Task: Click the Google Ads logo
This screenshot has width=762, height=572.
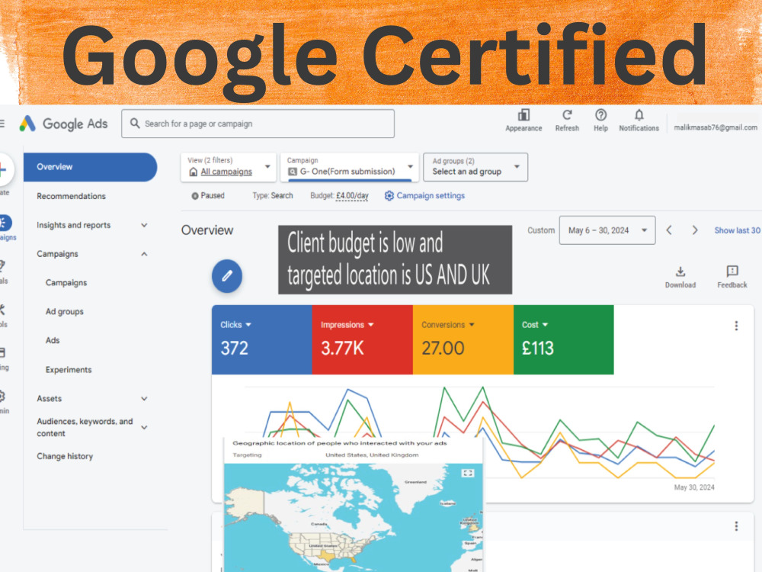Action: point(64,124)
